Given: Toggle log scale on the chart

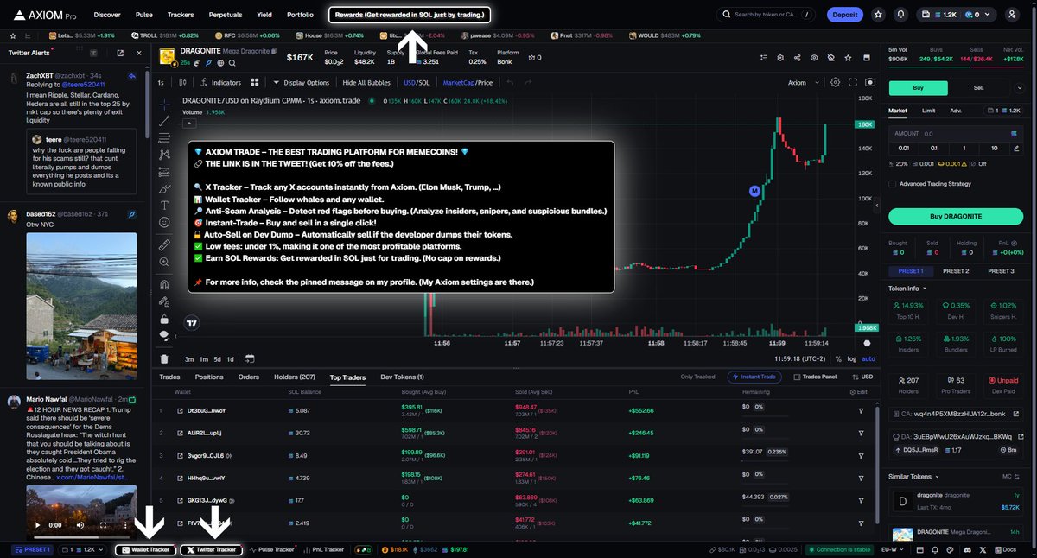Looking at the screenshot, I should (852, 358).
